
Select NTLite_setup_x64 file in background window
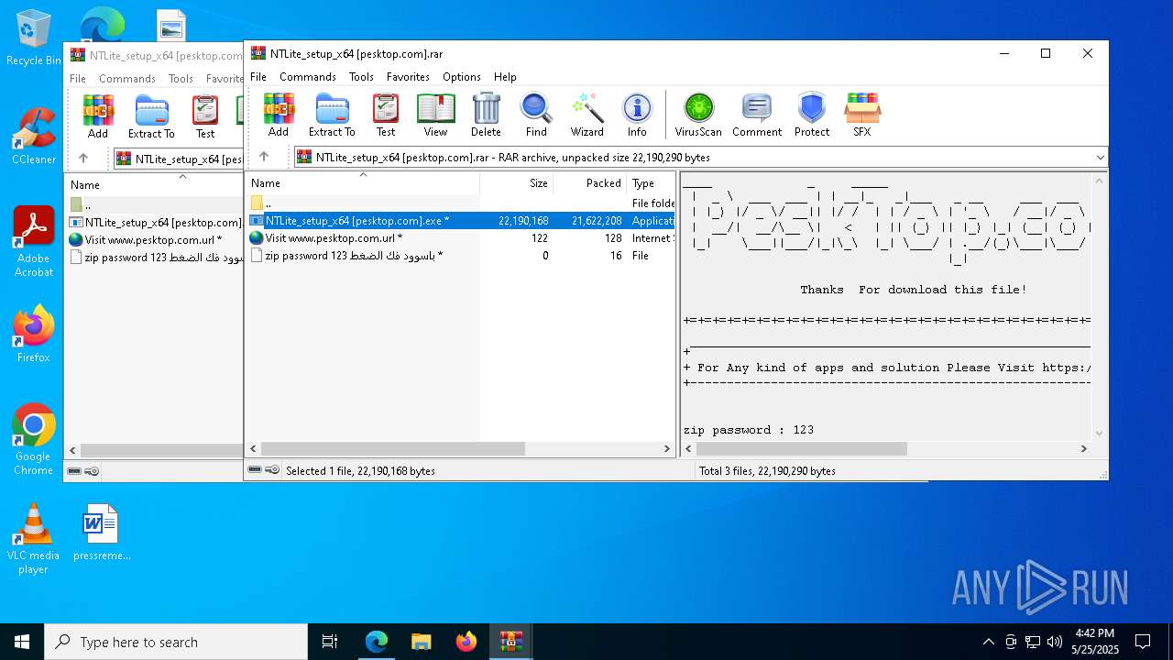154,222
